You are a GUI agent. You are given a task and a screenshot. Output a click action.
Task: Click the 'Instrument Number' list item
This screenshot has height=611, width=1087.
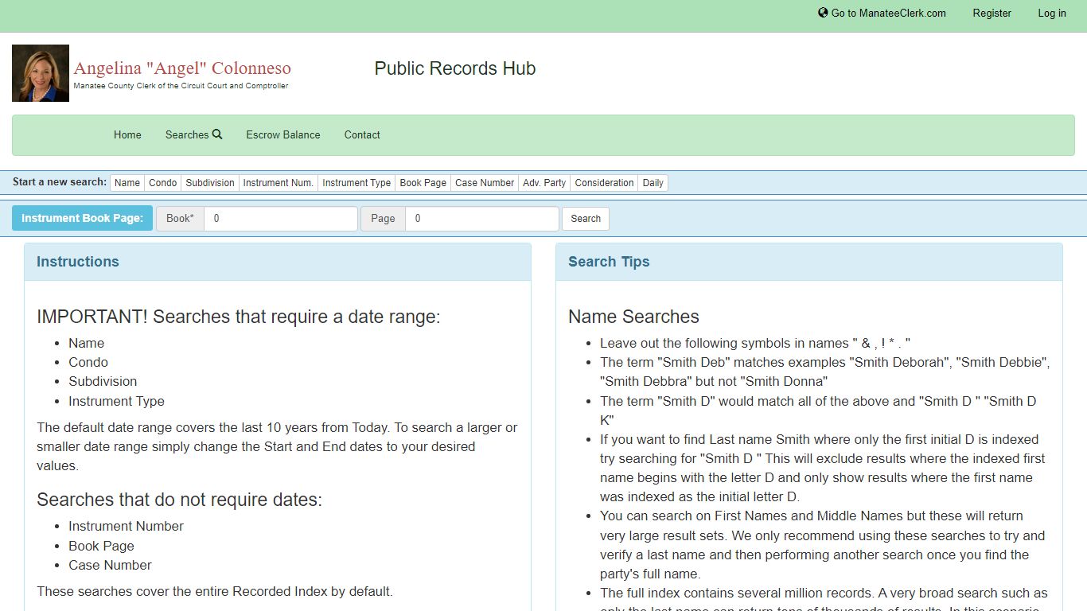[x=126, y=526]
